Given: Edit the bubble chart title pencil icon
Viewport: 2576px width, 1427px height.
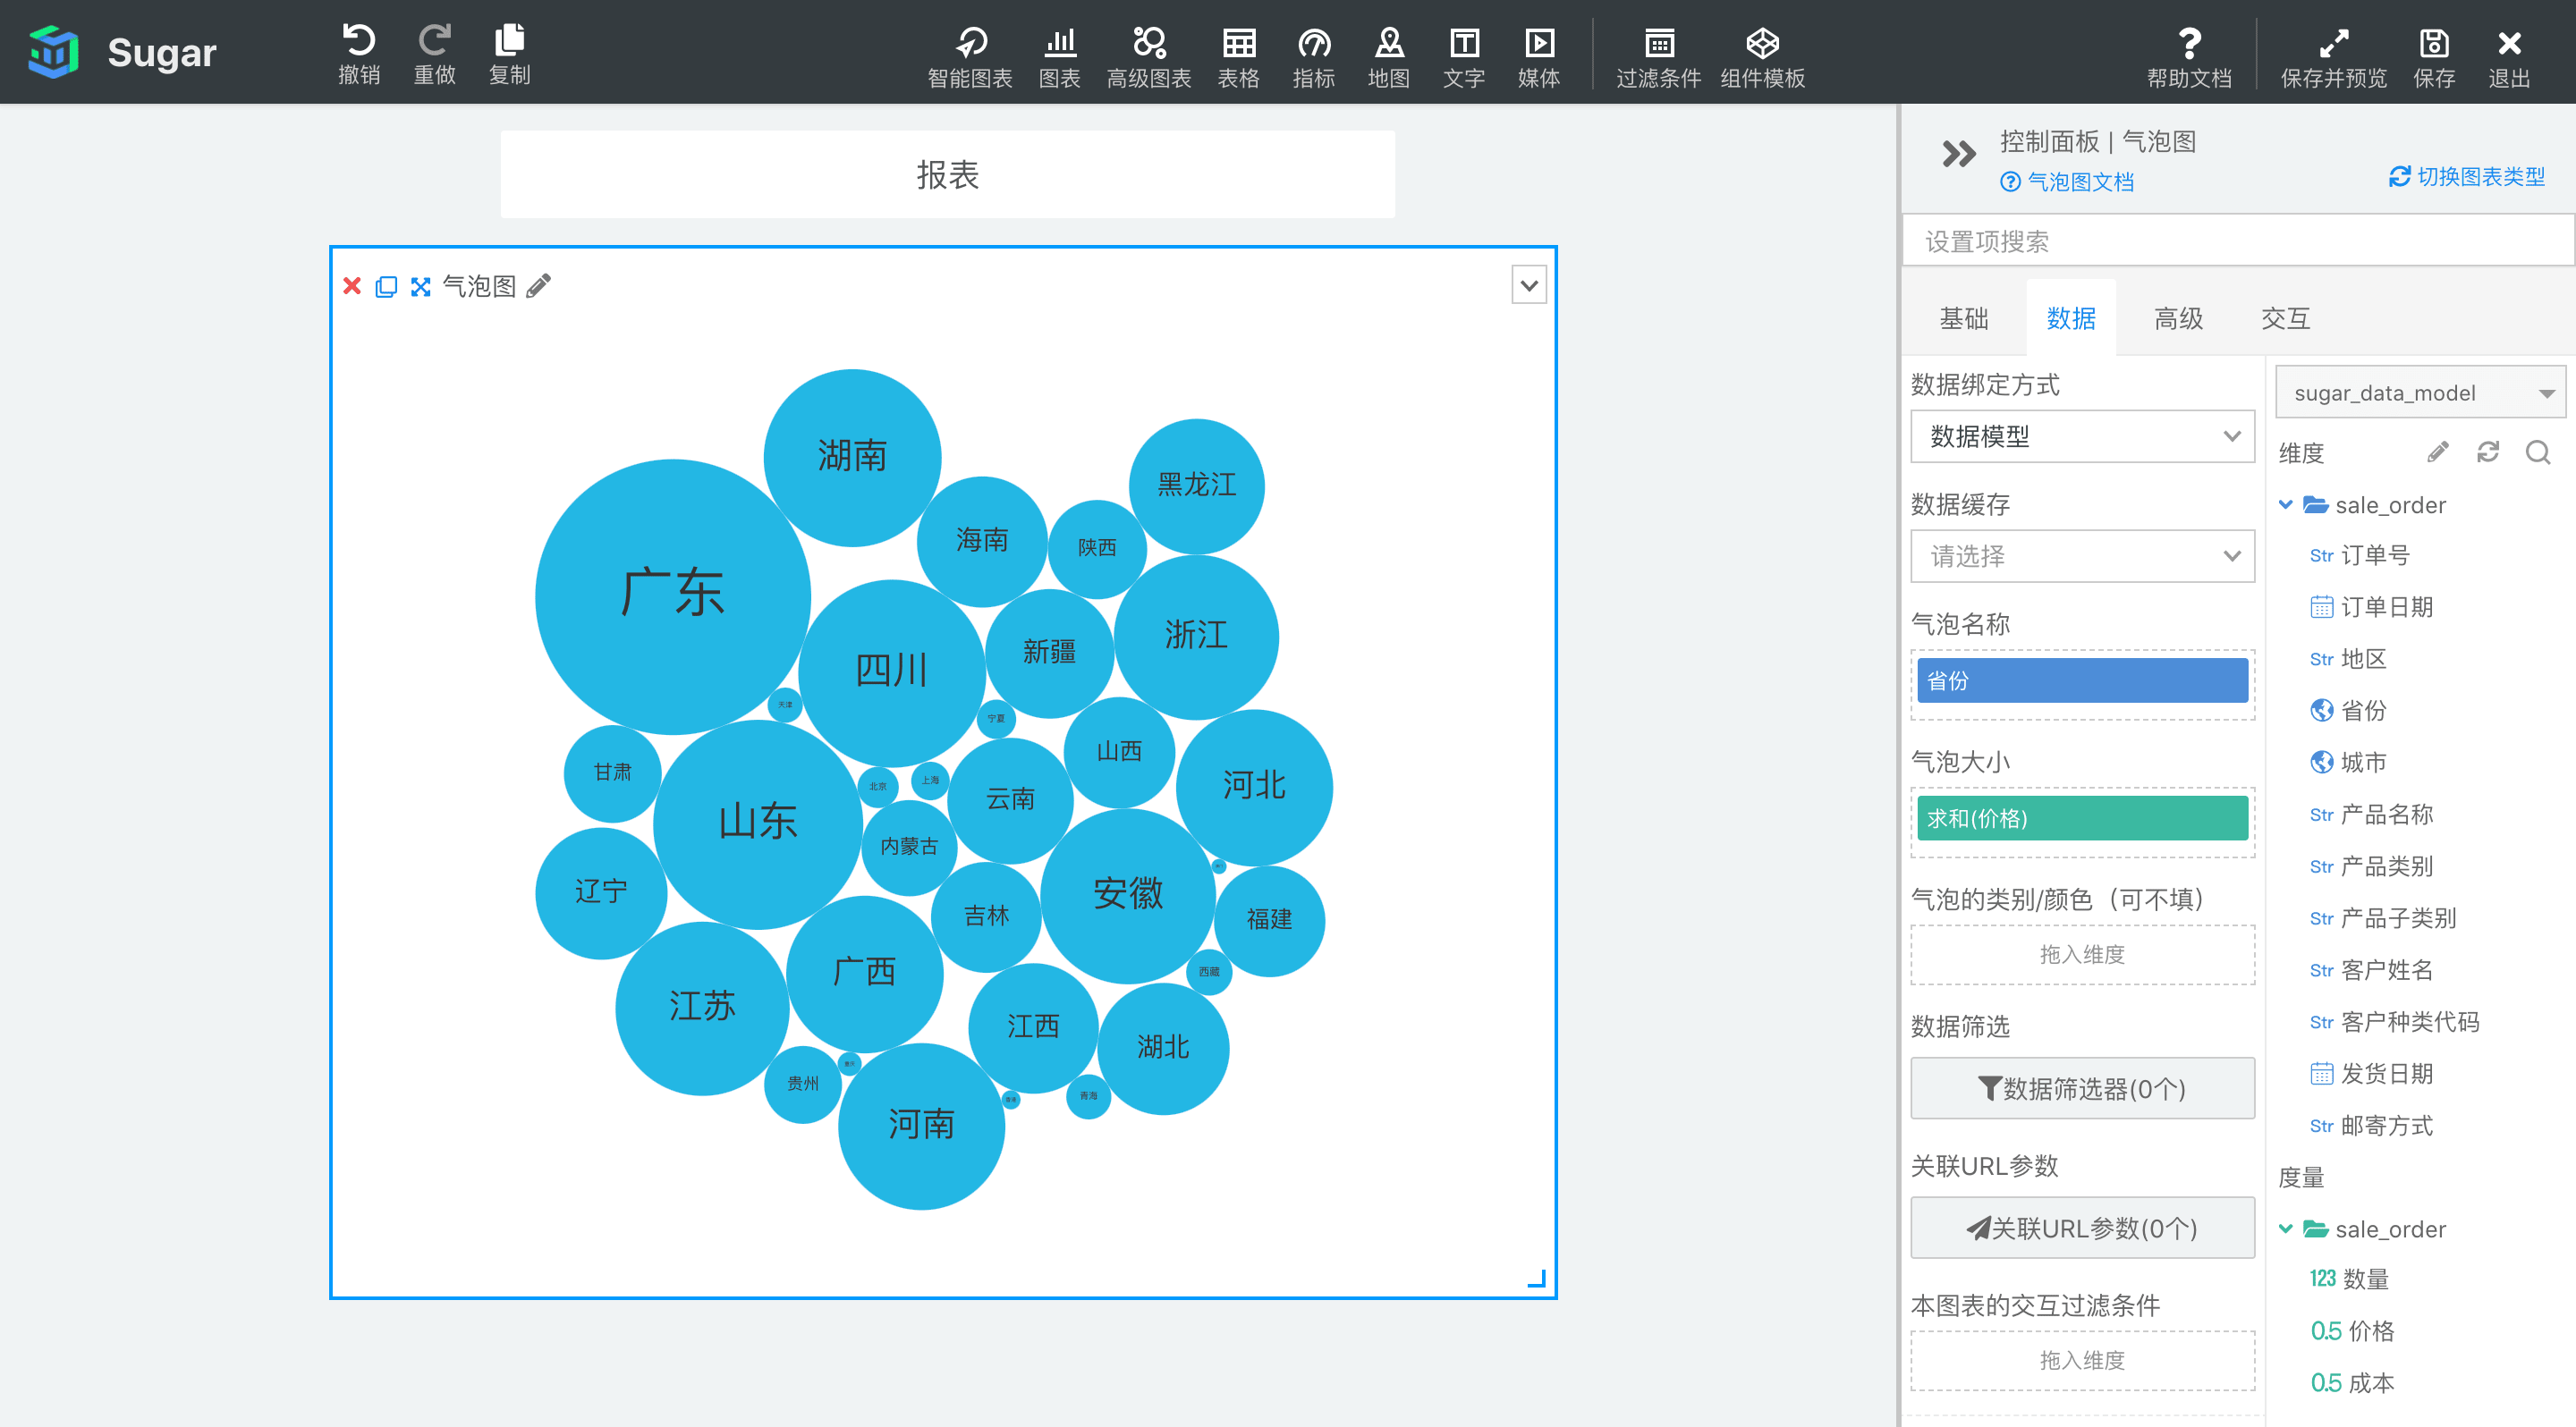Looking at the screenshot, I should pos(539,286).
